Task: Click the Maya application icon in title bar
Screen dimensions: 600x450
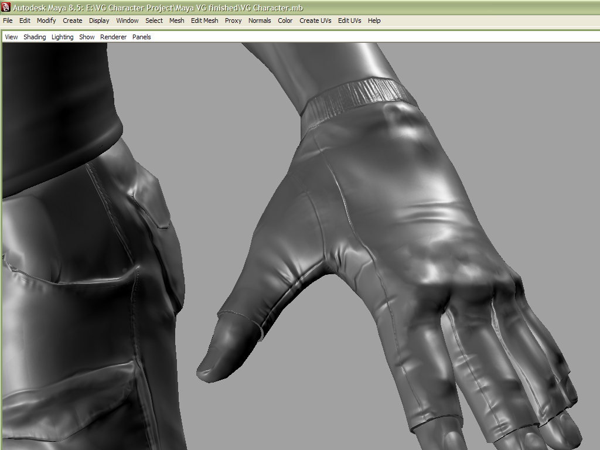Action: [x=6, y=7]
